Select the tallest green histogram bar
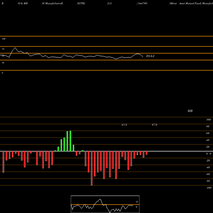Image resolution: width=213 pixels, height=213 pixels. pos(70,141)
